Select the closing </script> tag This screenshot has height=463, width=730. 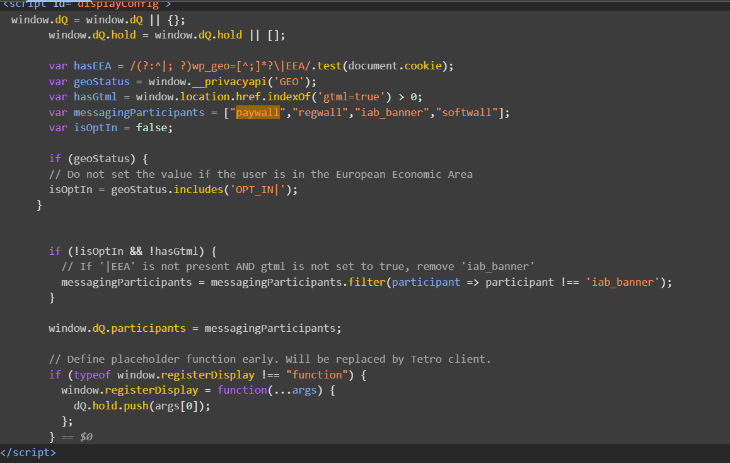click(x=28, y=452)
